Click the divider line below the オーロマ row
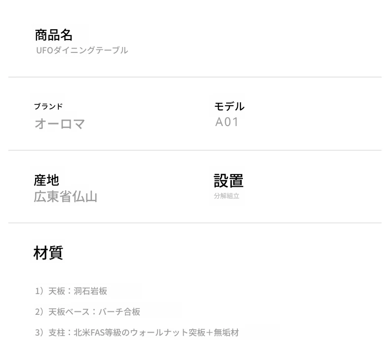 click(x=195, y=150)
